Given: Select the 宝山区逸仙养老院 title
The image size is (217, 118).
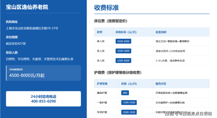Looking at the screenshot, I should click(x=27, y=7).
